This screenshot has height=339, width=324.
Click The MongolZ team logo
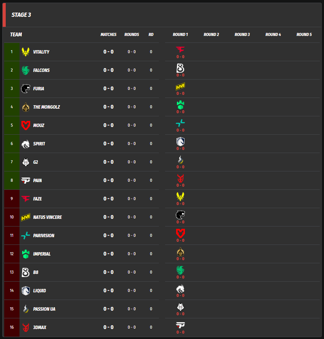click(x=26, y=107)
